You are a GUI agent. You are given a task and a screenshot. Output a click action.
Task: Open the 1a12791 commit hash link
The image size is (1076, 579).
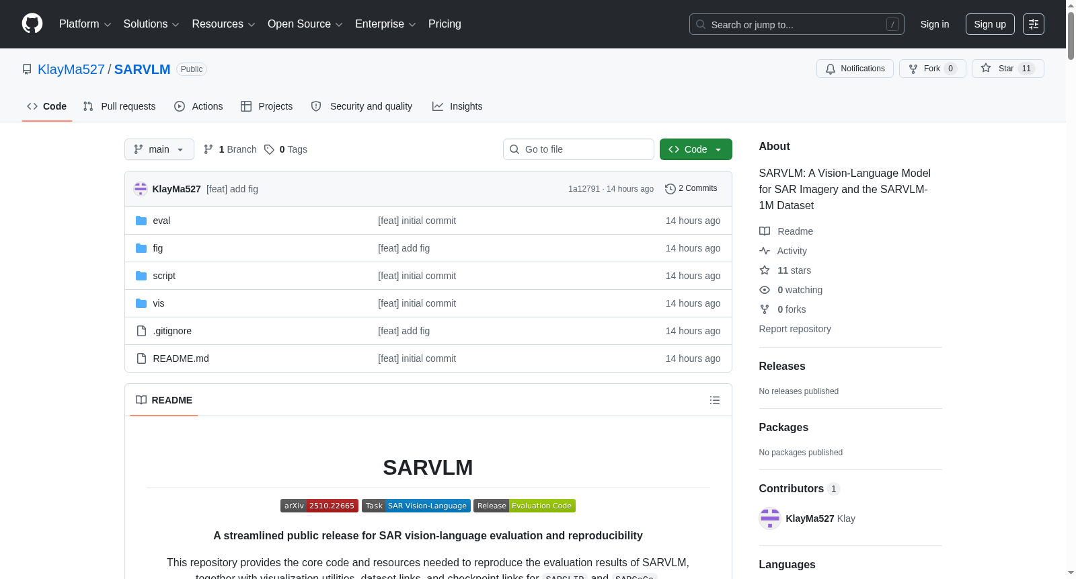coord(584,189)
